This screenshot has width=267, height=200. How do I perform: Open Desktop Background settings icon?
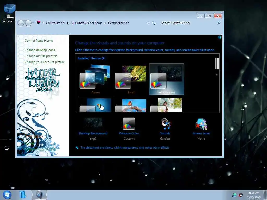(x=93, y=123)
